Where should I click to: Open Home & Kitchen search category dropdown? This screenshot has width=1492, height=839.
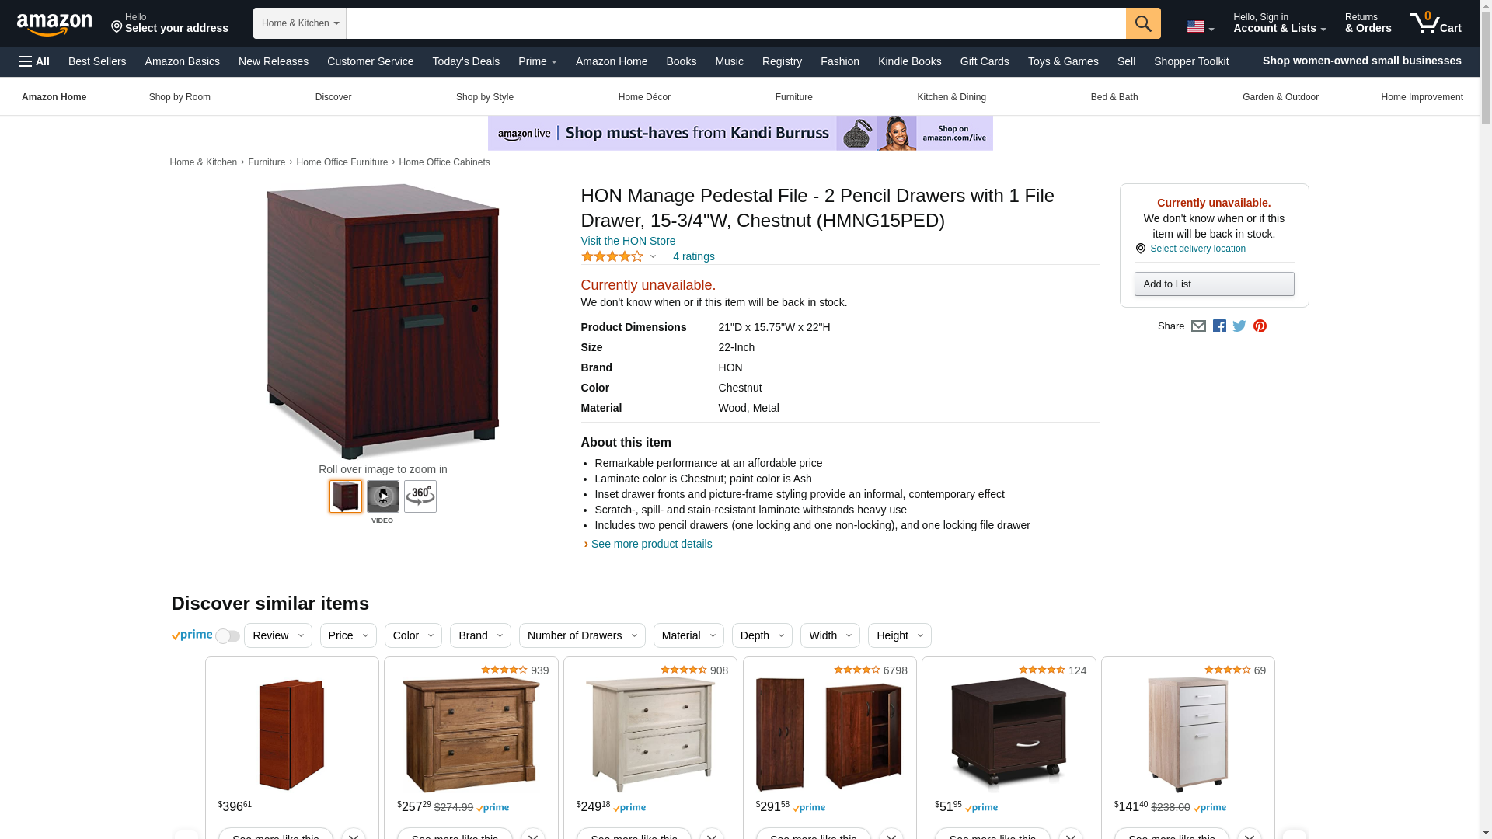tap(300, 23)
